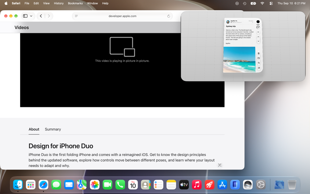
Task: Open FaceTime from the Dock
Action: tap(107, 185)
